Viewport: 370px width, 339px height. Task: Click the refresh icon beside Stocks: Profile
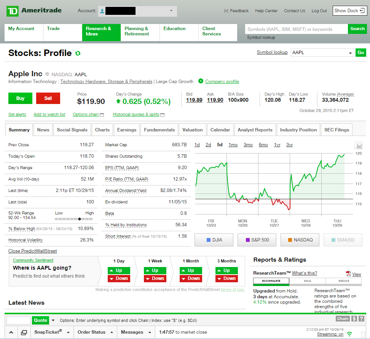pos(78,53)
